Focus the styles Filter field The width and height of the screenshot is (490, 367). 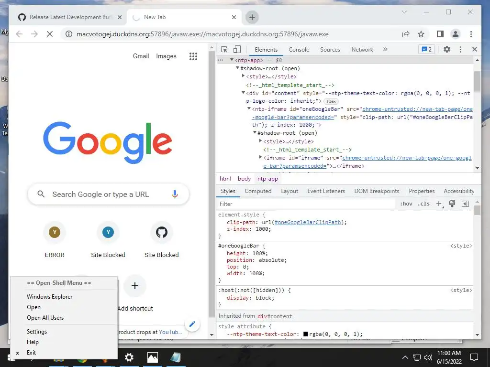pos(306,204)
